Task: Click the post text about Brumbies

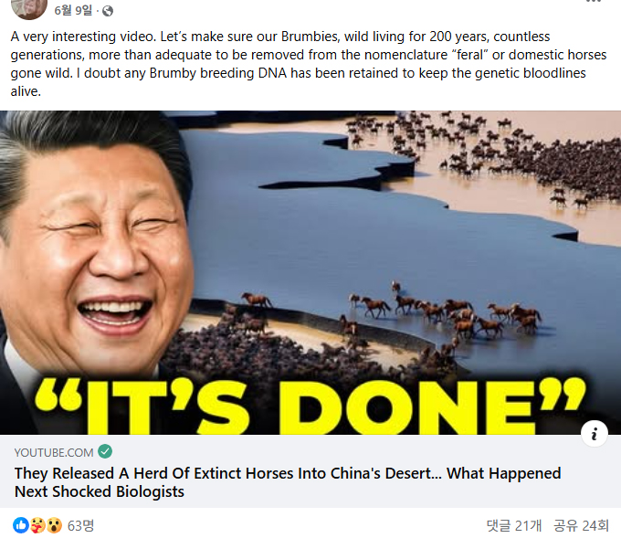Action: [x=308, y=64]
